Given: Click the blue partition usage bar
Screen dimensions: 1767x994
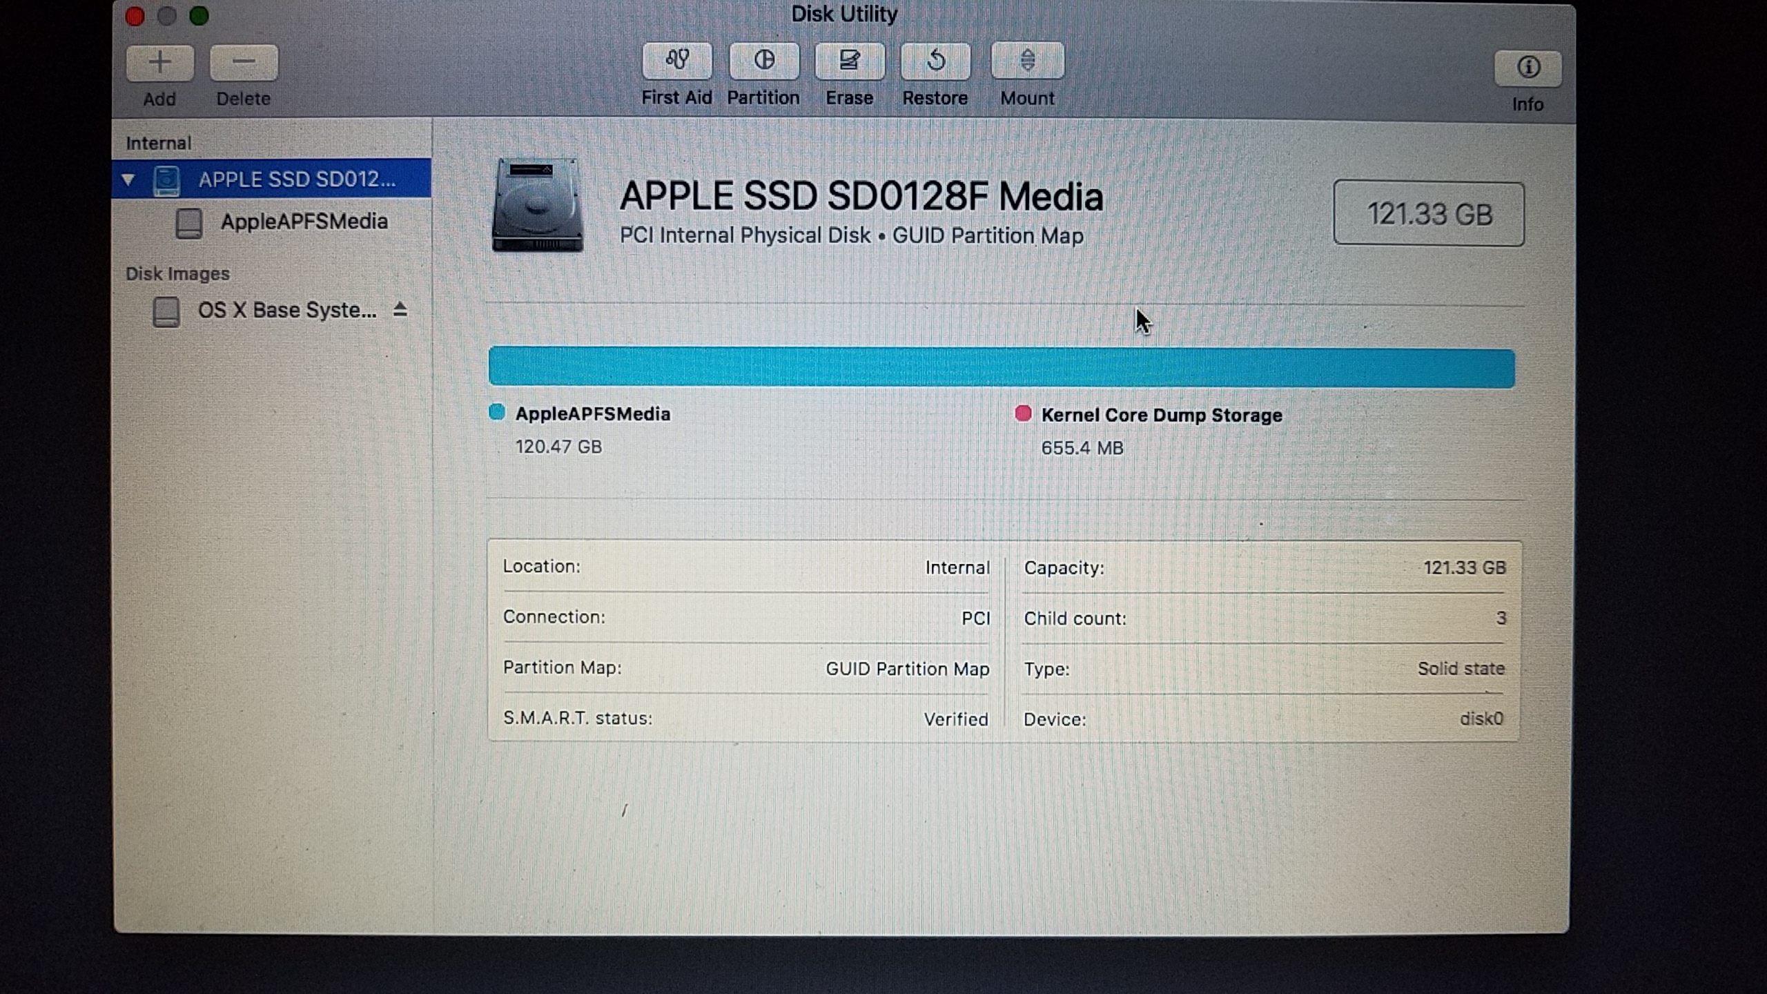Looking at the screenshot, I should (1001, 368).
